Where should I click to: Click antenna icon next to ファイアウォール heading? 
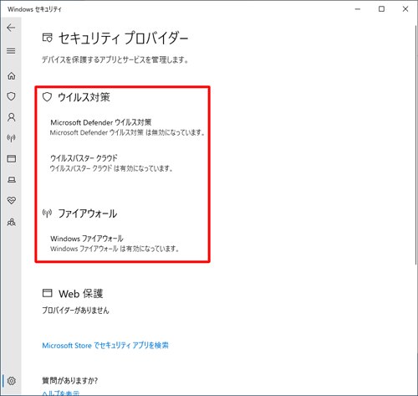point(47,213)
